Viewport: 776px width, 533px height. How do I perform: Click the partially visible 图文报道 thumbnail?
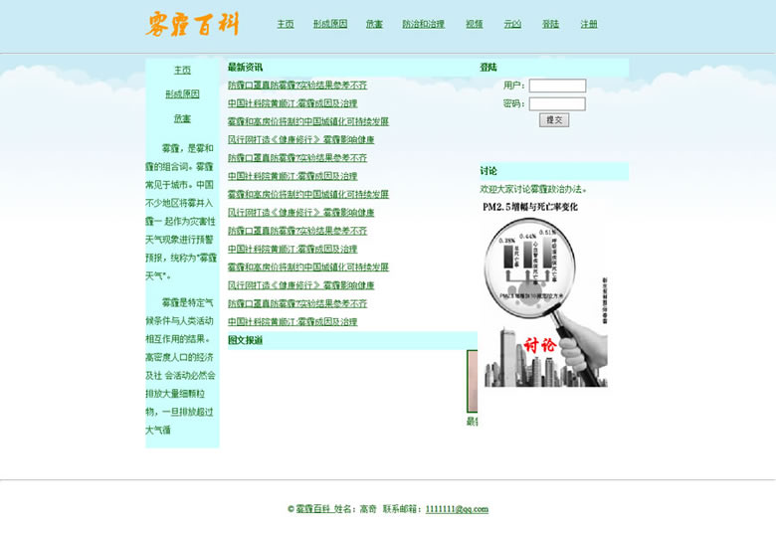[x=472, y=381]
